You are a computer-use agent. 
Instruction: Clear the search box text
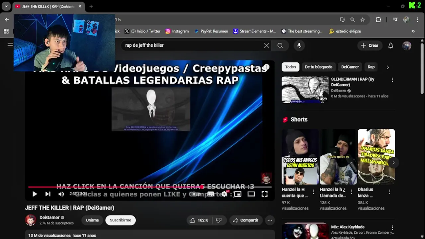(x=267, y=45)
